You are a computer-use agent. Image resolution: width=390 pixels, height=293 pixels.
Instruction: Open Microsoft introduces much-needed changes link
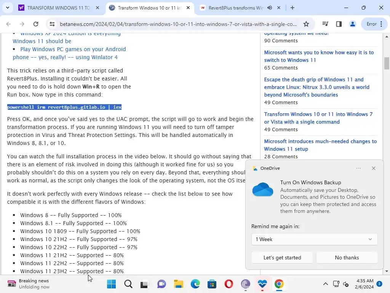tap(320, 145)
